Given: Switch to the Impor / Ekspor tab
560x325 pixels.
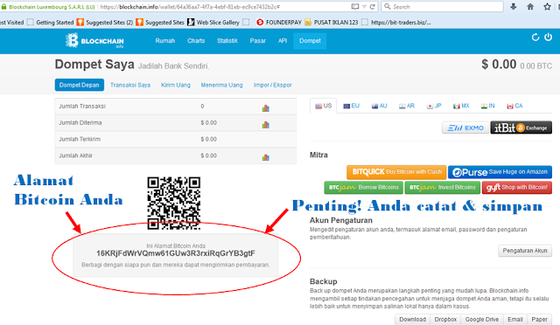Looking at the screenshot, I should (273, 85).
